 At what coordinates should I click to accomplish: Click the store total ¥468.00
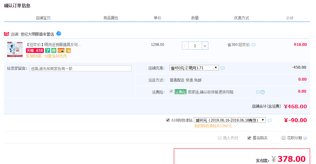(296, 106)
